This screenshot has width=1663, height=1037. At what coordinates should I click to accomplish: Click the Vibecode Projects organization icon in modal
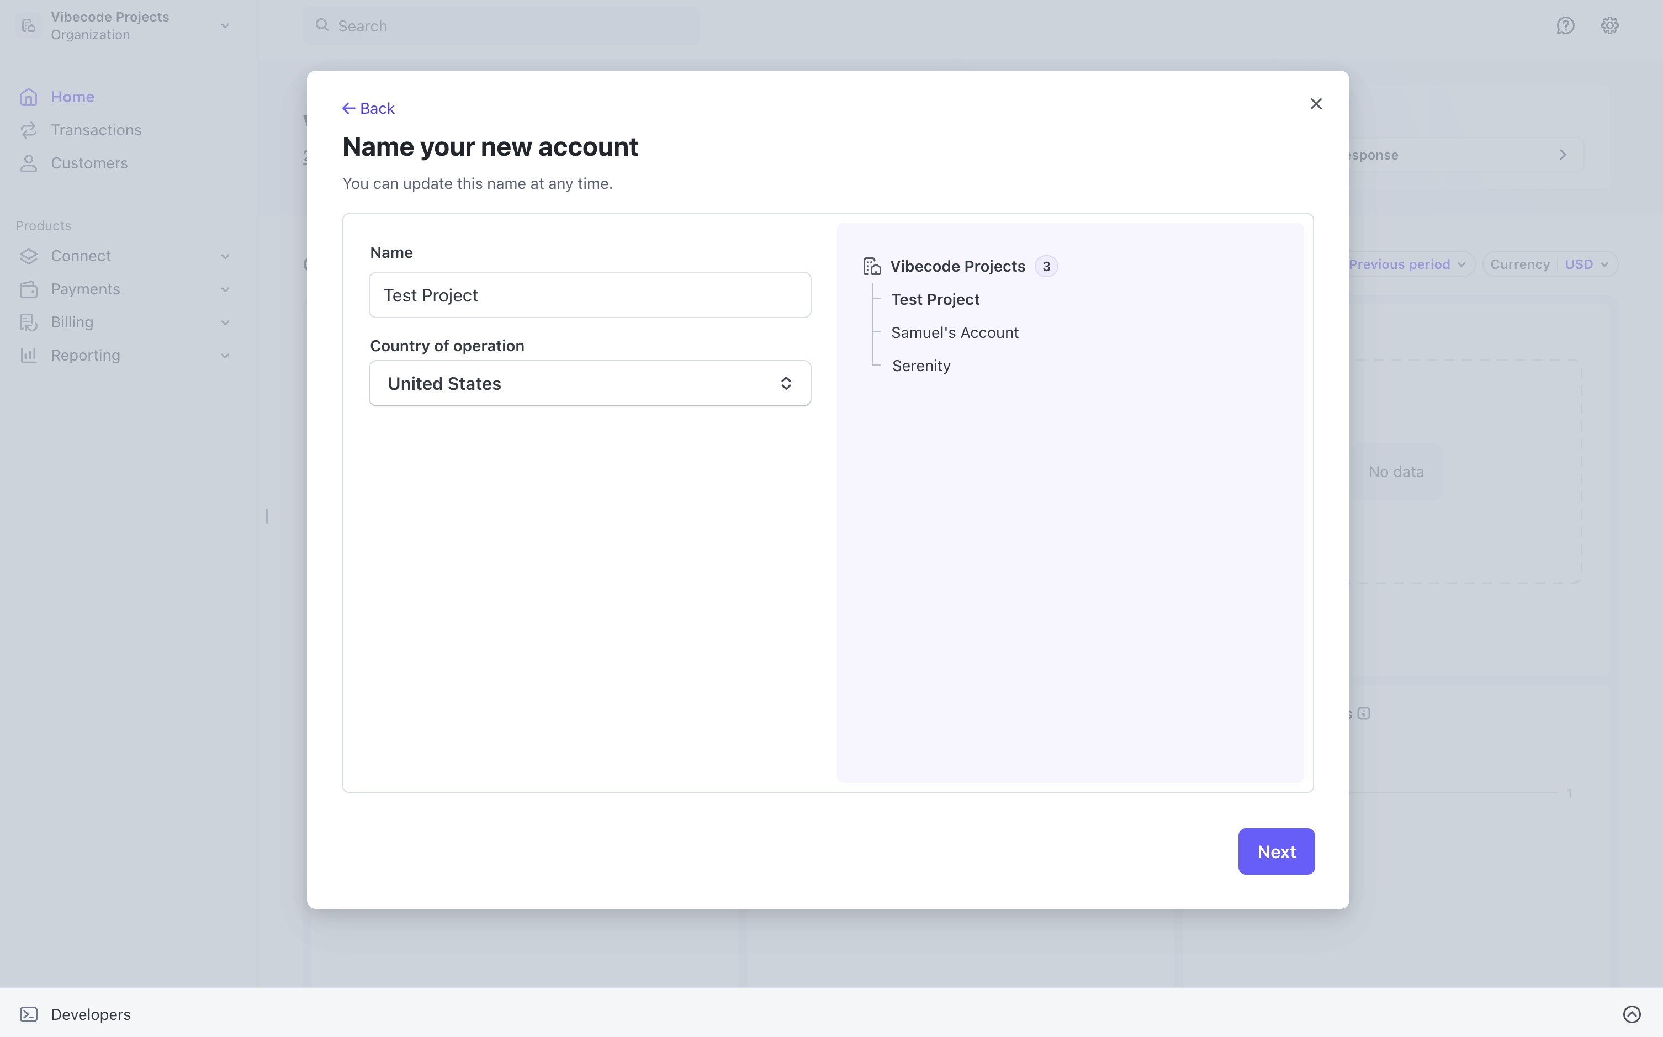tap(872, 266)
